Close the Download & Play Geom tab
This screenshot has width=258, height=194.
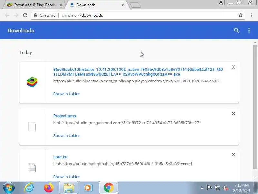point(61,5)
